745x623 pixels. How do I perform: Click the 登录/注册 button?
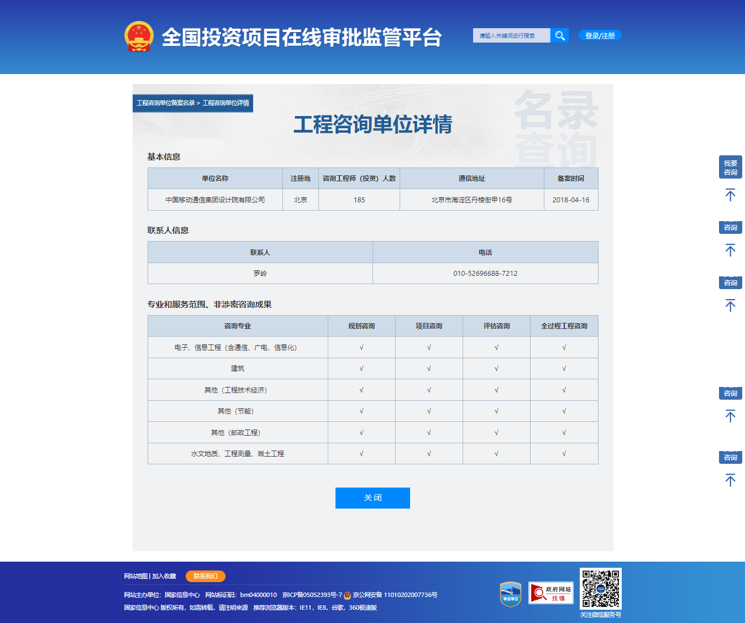coord(599,35)
